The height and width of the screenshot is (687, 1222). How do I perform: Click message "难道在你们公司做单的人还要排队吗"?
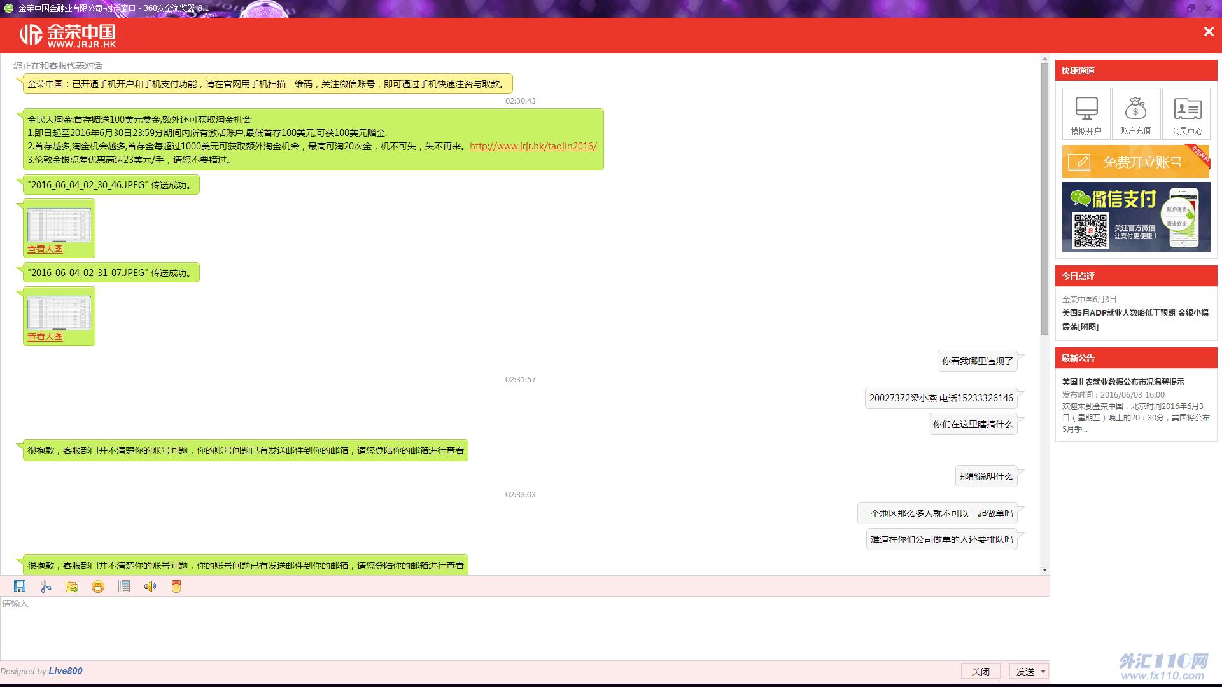point(941,539)
